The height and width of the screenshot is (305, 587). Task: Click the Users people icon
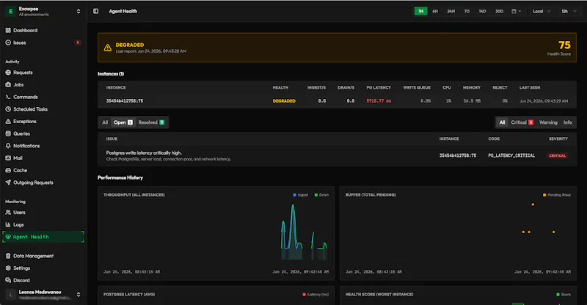point(8,213)
